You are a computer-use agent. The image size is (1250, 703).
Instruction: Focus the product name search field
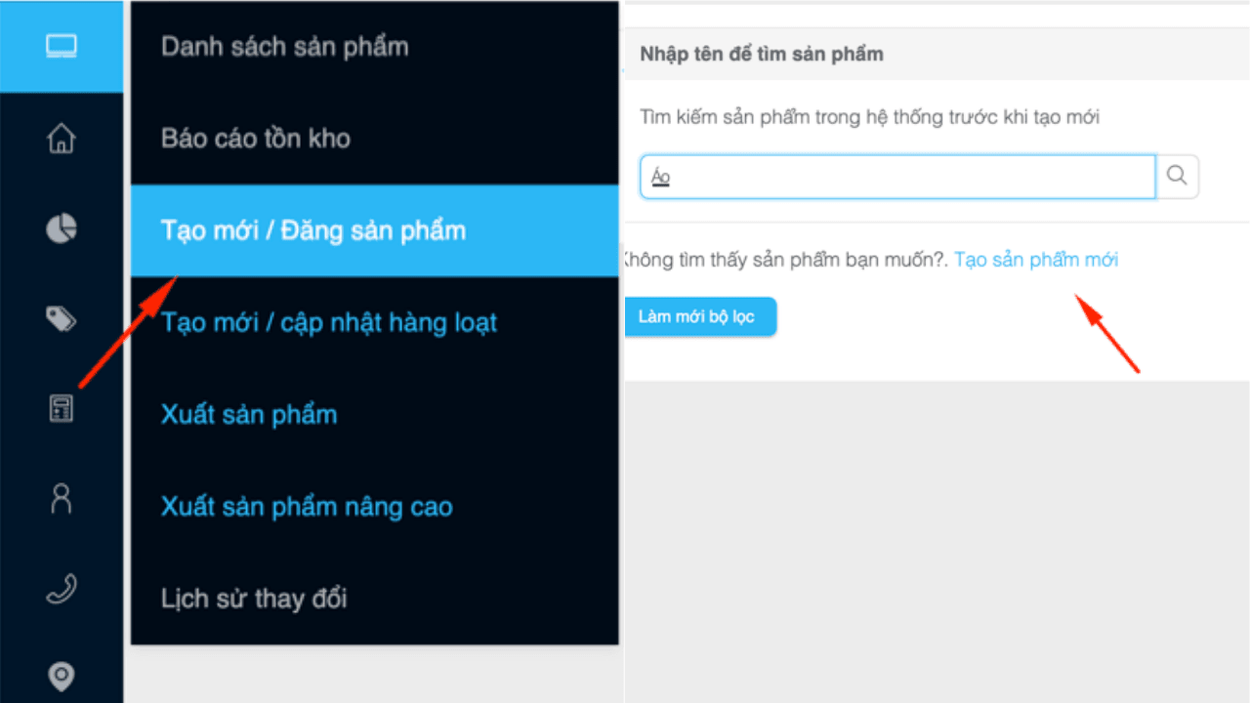[897, 177]
